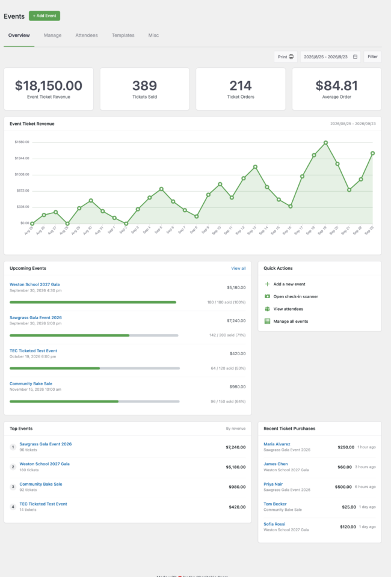Image resolution: width=391 pixels, height=577 pixels.
Task: Open Maria Alvarez's recent ticket purchase
Action: click(277, 444)
